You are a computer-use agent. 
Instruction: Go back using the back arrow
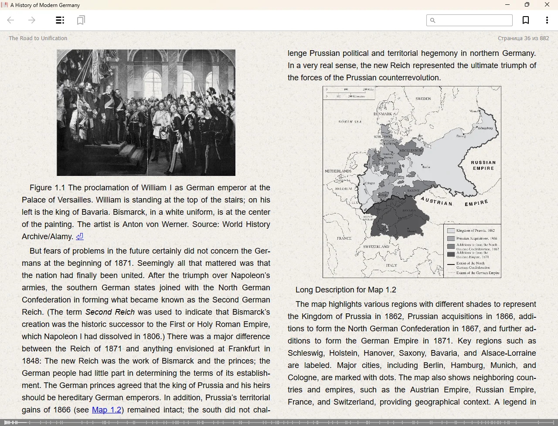pos(11,20)
